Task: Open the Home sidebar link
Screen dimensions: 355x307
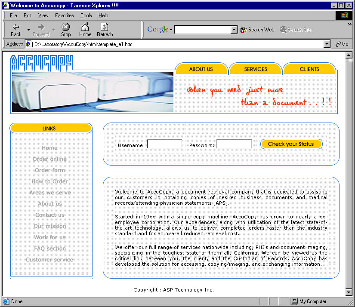Action: pyautogui.click(x=49, y=148)
